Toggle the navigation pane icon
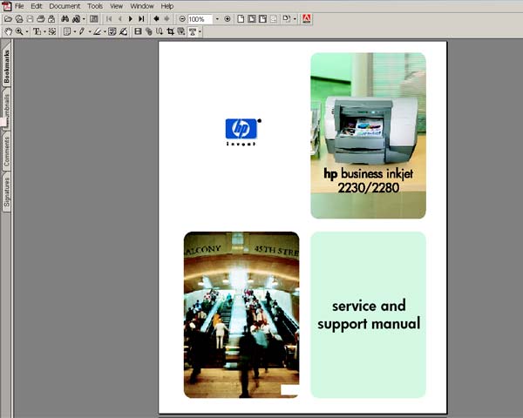Screen dimensions: 523x418 coord(94,19)
